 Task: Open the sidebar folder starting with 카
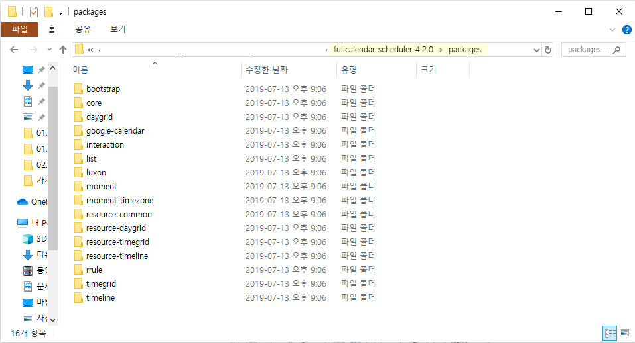(x=35, y=180)
